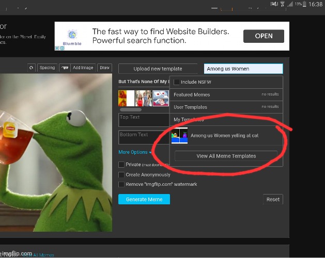The width and height of the screenshot is (325, 258).
Task: Click View All Meme Templates
Action: tap(226, 156)
